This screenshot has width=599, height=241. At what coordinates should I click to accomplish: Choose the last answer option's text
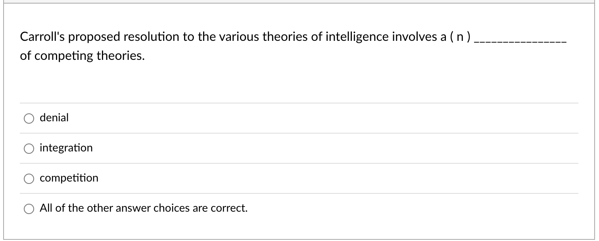(x=143, y=207)
